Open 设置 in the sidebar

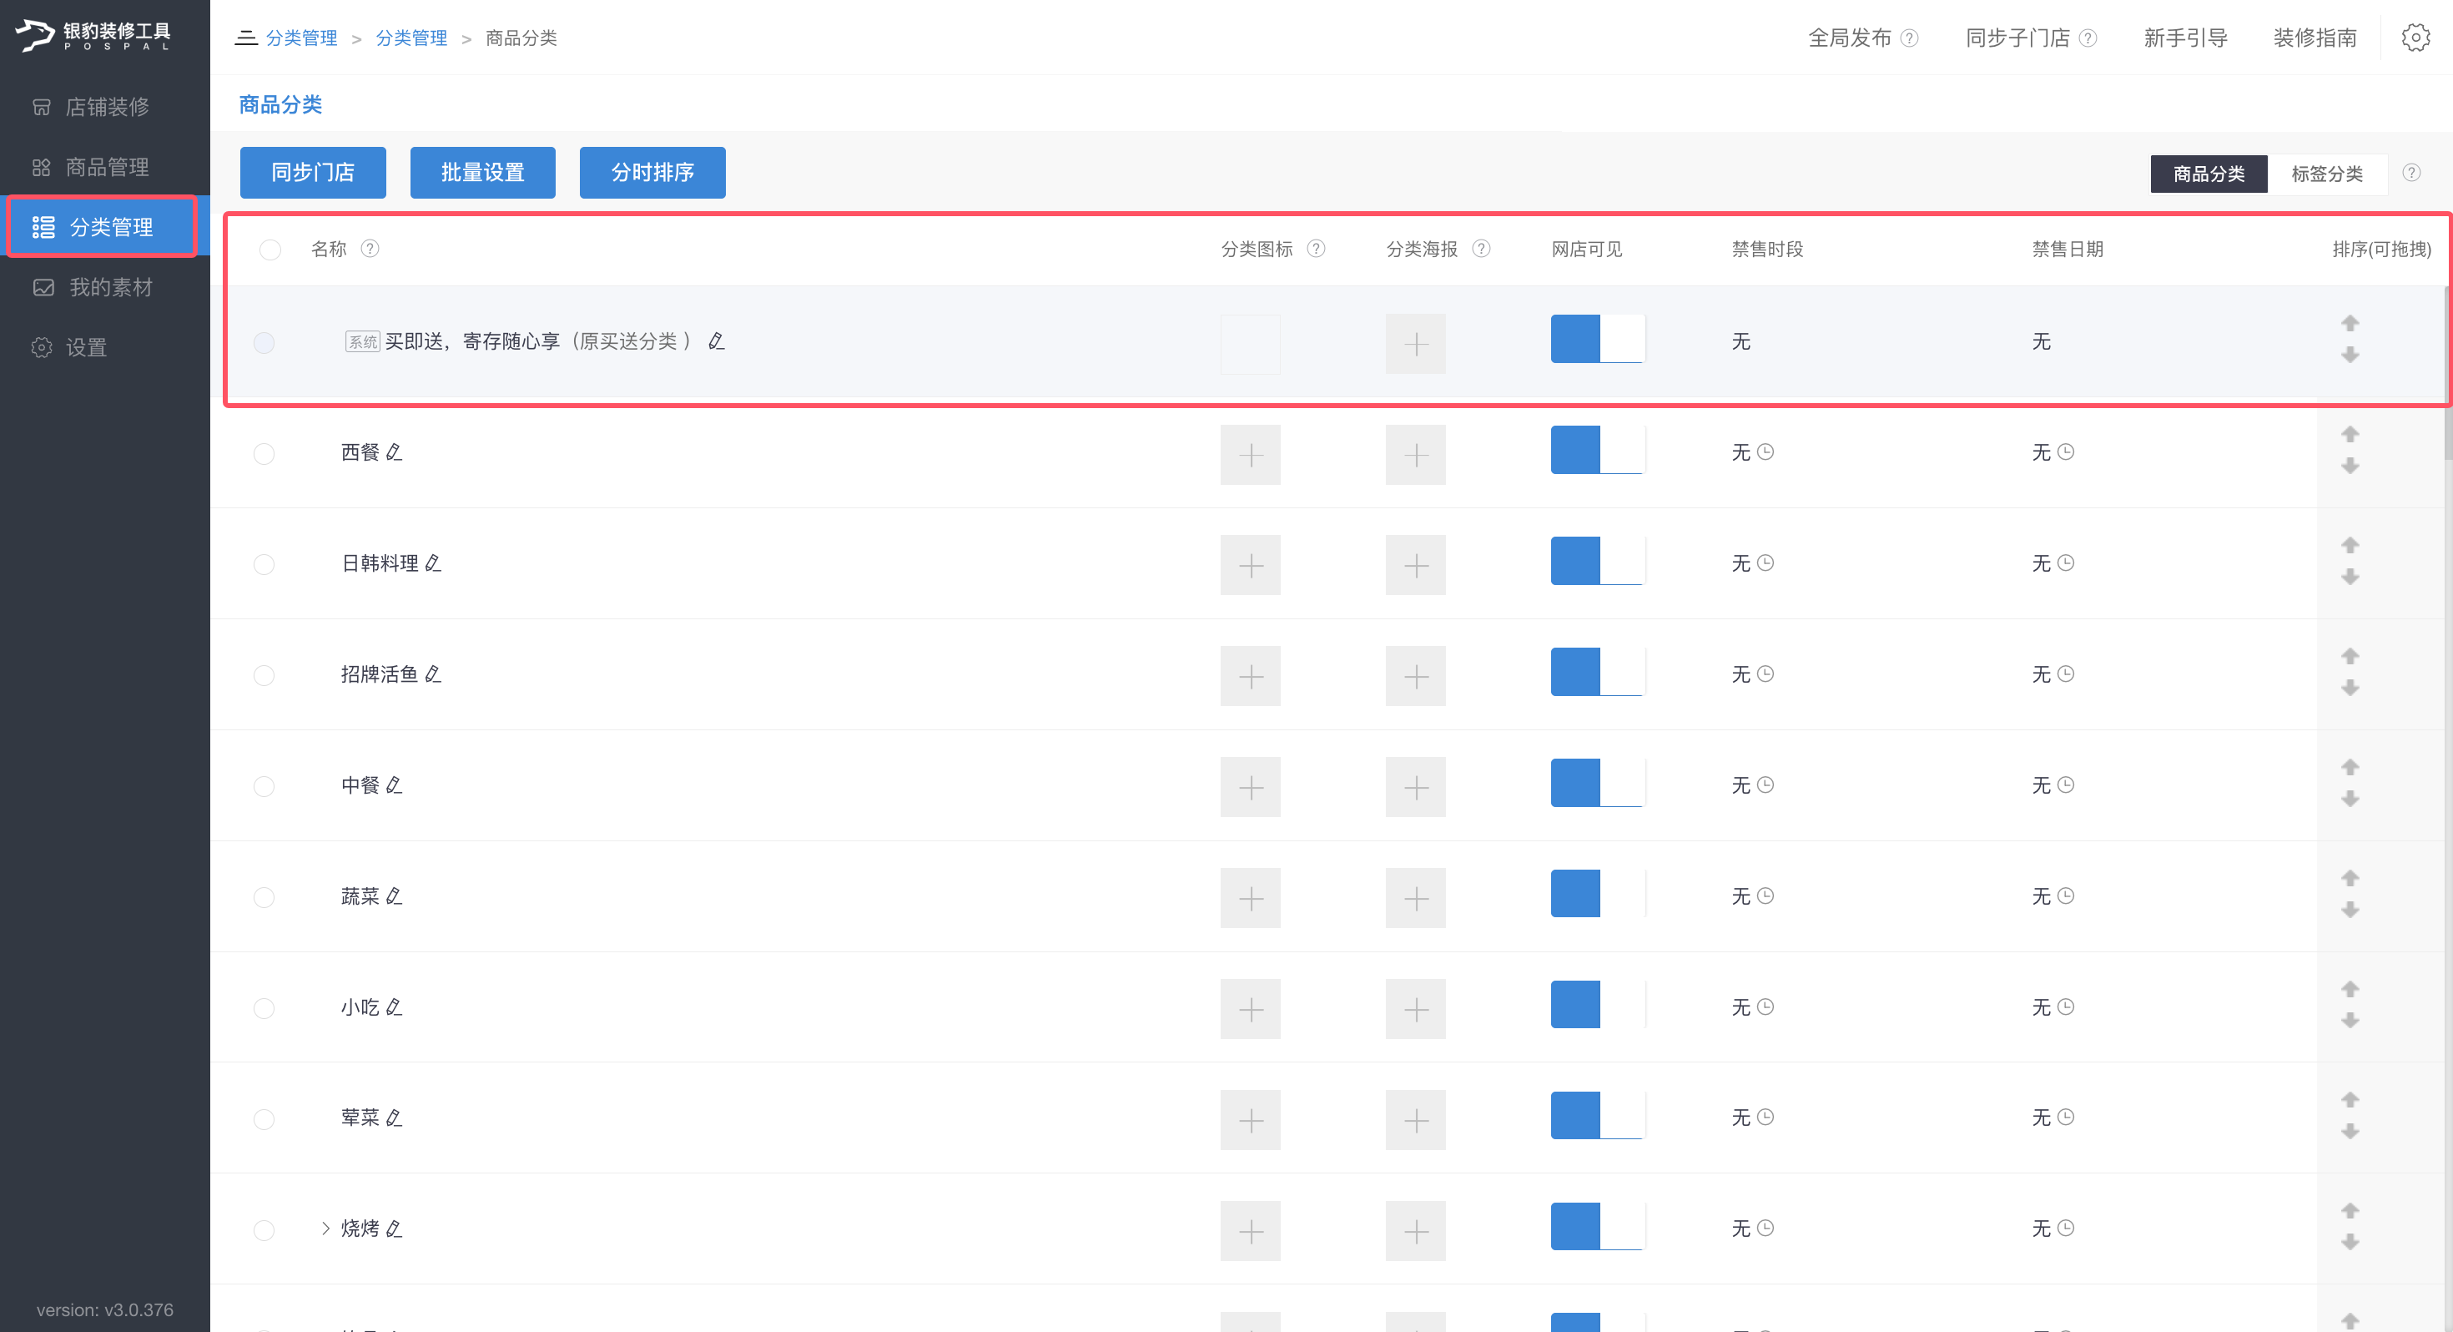(105, 347)
